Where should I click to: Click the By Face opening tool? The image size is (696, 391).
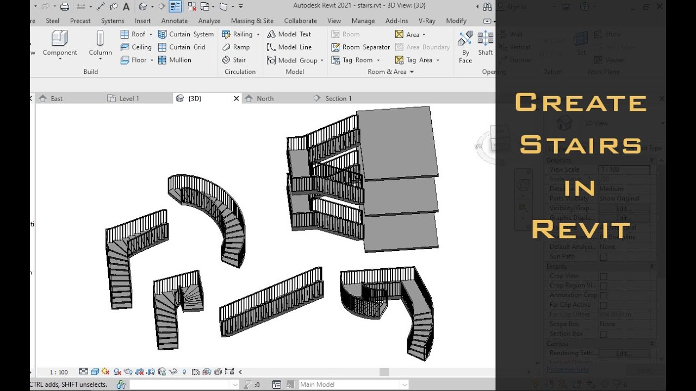[465, 47]
